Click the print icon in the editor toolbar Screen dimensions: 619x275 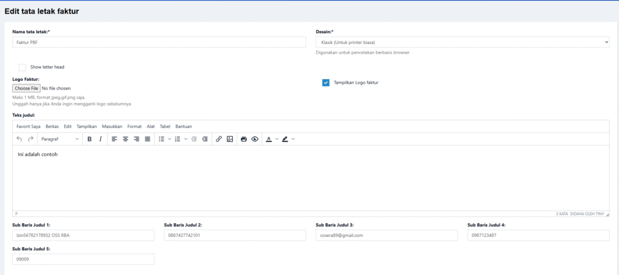pos(244,139)
